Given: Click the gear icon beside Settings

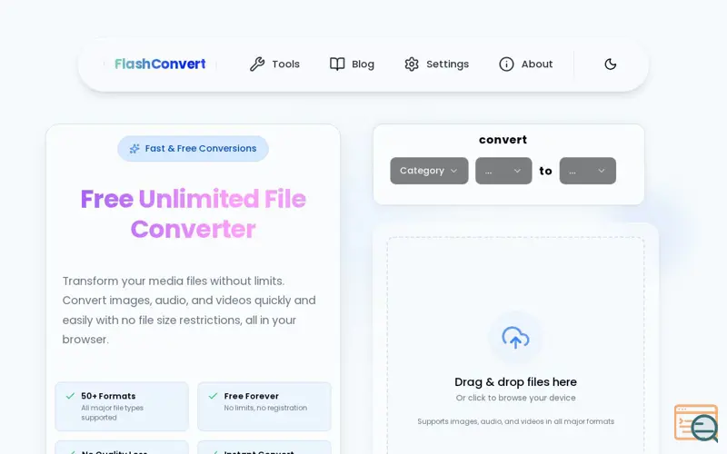Looking at the screenshot, I should (x=412, y=64).
